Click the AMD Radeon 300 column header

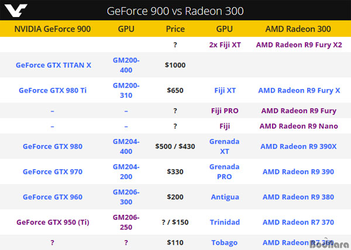click(x=298, y=29)
